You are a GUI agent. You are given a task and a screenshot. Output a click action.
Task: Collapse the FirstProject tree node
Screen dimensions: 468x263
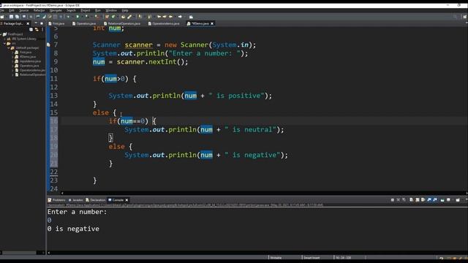pyautogui.click(x=1, y=34)
